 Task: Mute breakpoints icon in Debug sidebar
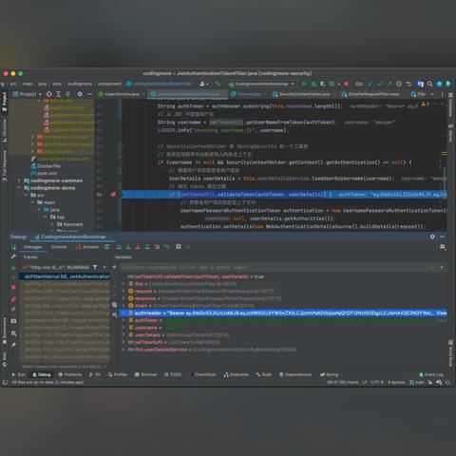13,309
